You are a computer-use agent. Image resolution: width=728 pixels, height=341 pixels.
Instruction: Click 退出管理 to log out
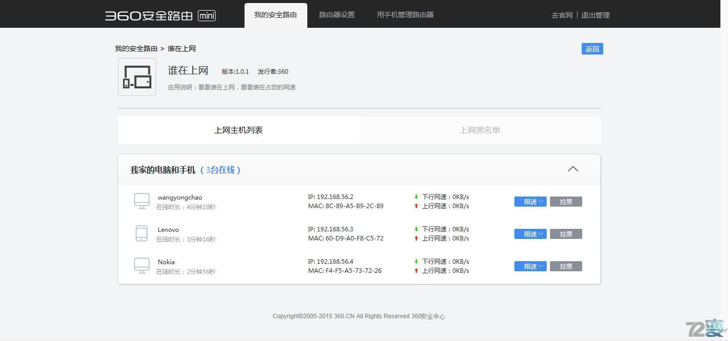click(595, 15)
